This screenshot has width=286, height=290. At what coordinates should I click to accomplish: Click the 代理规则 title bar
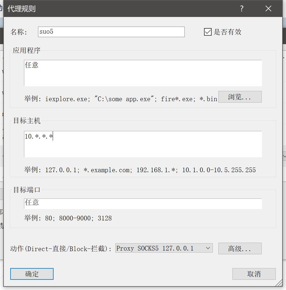(117, 9)
